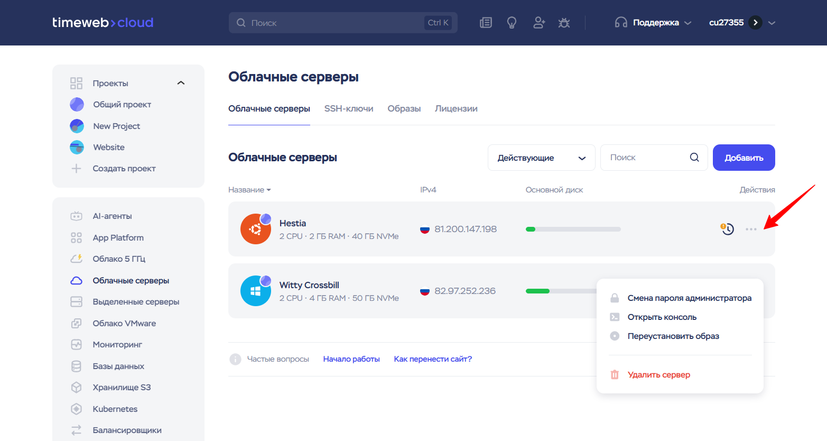Open Облако 5 ГГц section
827x441 pixels.
pos(119,259)
